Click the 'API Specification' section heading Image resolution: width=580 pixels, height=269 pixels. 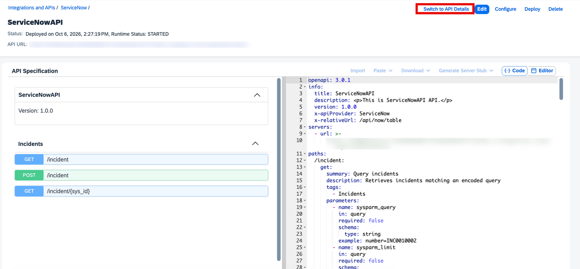35,71
